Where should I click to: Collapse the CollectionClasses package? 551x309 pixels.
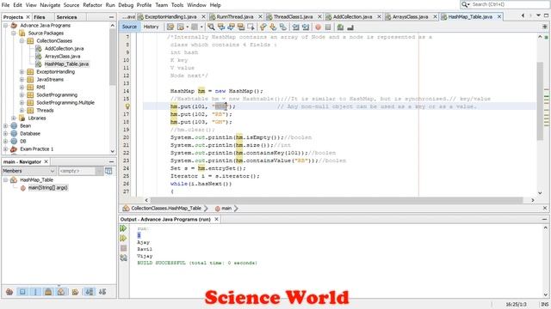tap(22, 41)
